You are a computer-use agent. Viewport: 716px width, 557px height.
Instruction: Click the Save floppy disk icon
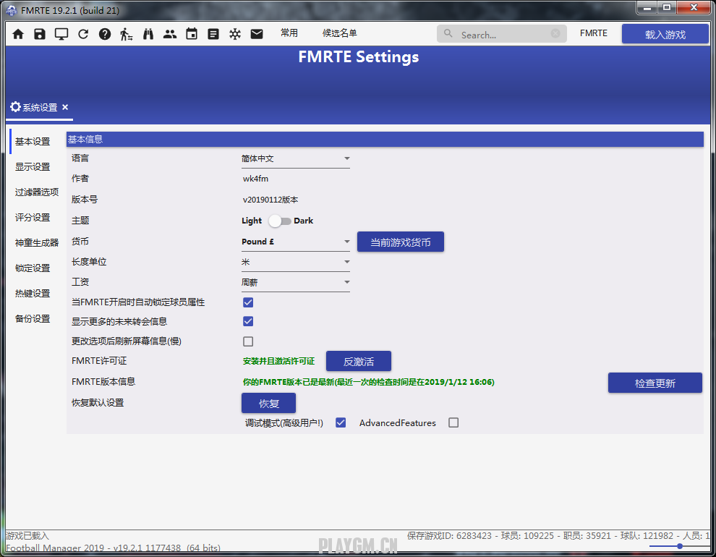tap(40, 34)
